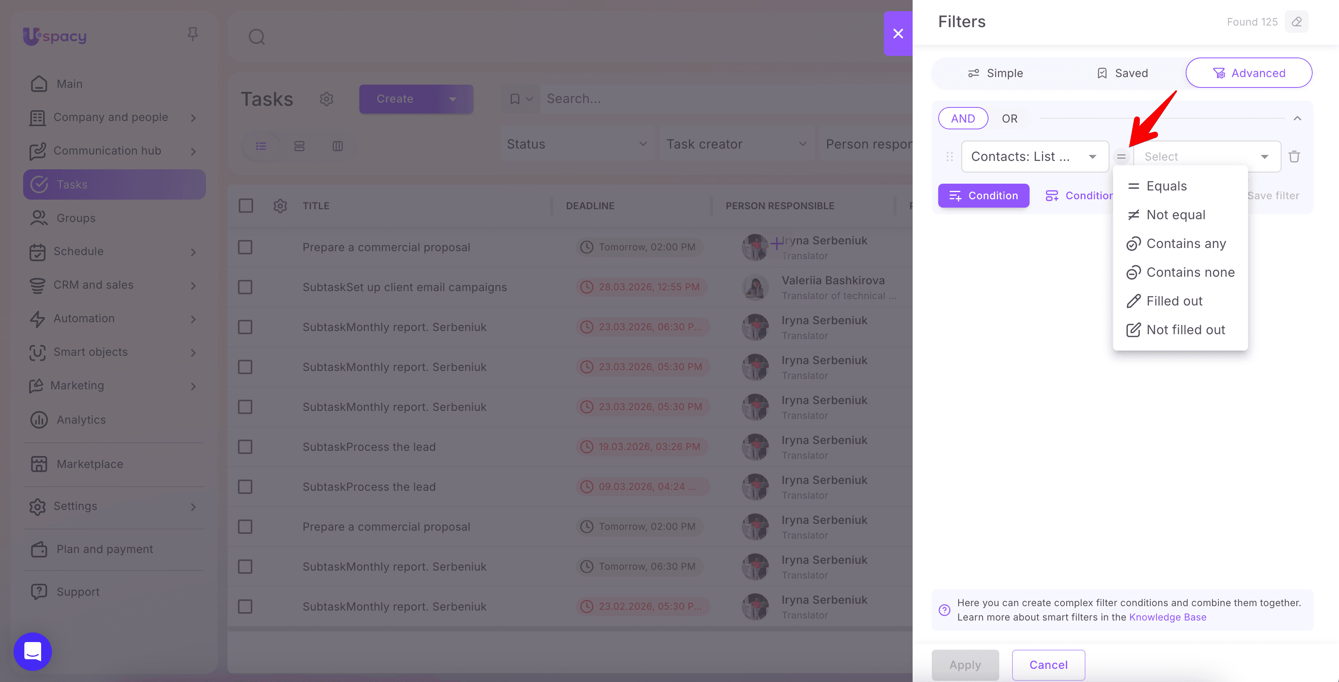Open the Intercom chat bubble
This screenshot has width=1339, height=682.
click(x=33, y=651)
